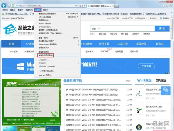Click the add-to-favorites-bar star icon

(x=3, y=14)
